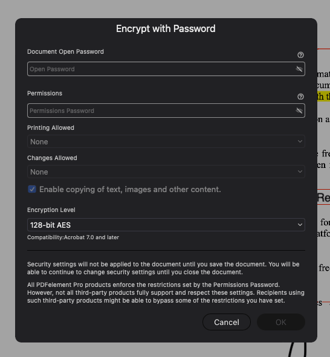Show the Open Password characters via eye icon
This screenshot has height=357, width=330.
[x=299, y=69]
